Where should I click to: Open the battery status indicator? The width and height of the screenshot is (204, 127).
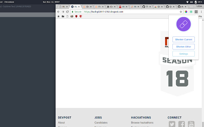click(198, 2)
